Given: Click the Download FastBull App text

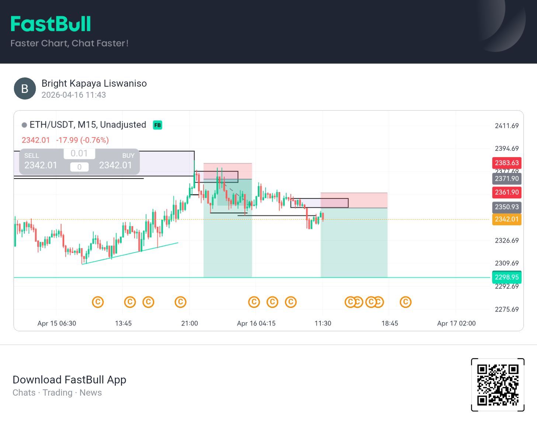Looking at the screenshot, I should pyautogui.click(x=69, y=379).
